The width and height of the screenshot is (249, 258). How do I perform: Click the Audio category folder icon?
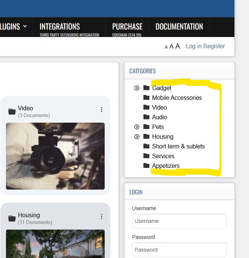tap(146, 117)
